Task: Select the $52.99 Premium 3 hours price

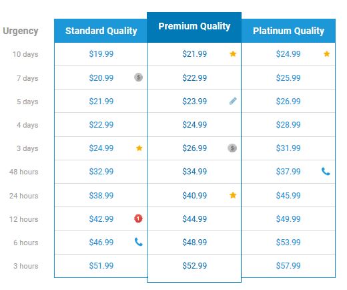Action: coord(195,265)
